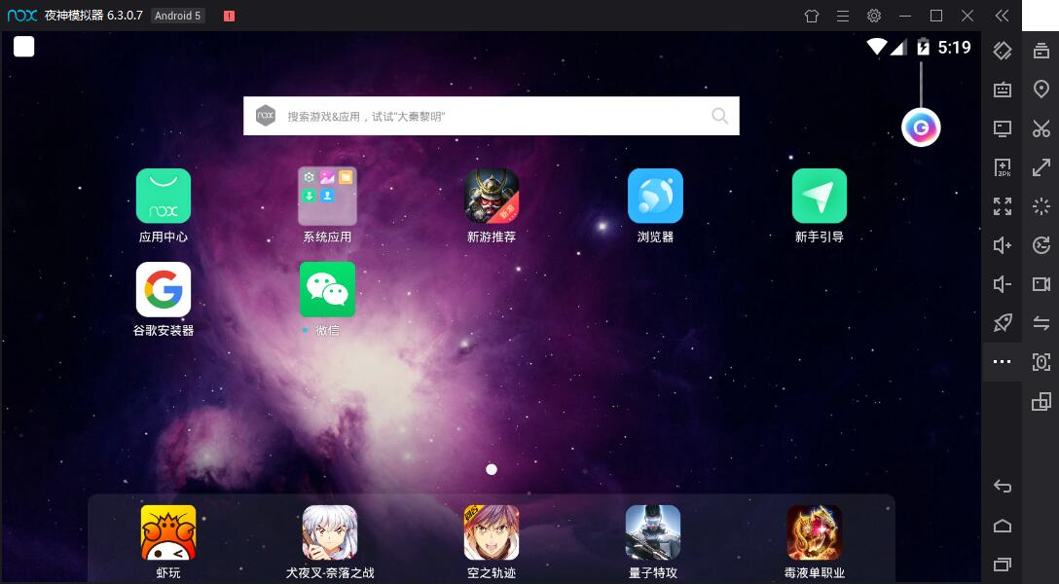Image resolution: width=1059 pixels, height=584 pixels.
Task: Click the search magnifier icon
Action: [720, 116]
